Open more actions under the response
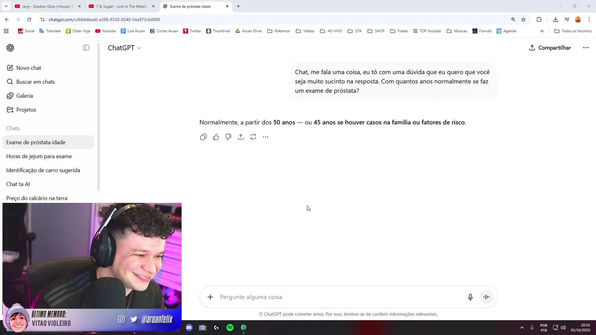596x335 pixels. click(265, 137)
